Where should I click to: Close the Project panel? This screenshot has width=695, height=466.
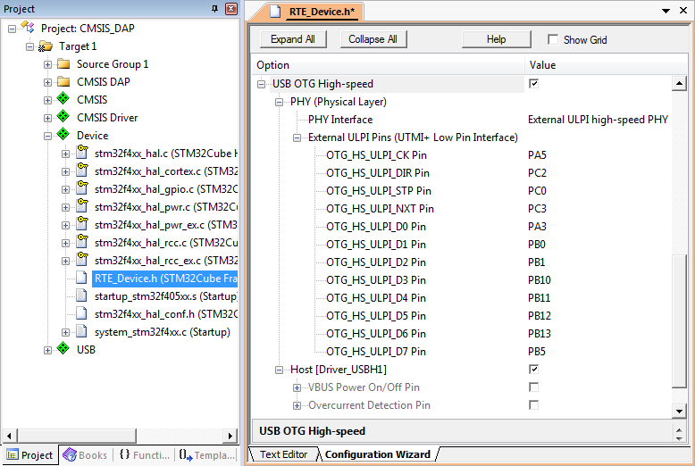[x=231, y=9]
